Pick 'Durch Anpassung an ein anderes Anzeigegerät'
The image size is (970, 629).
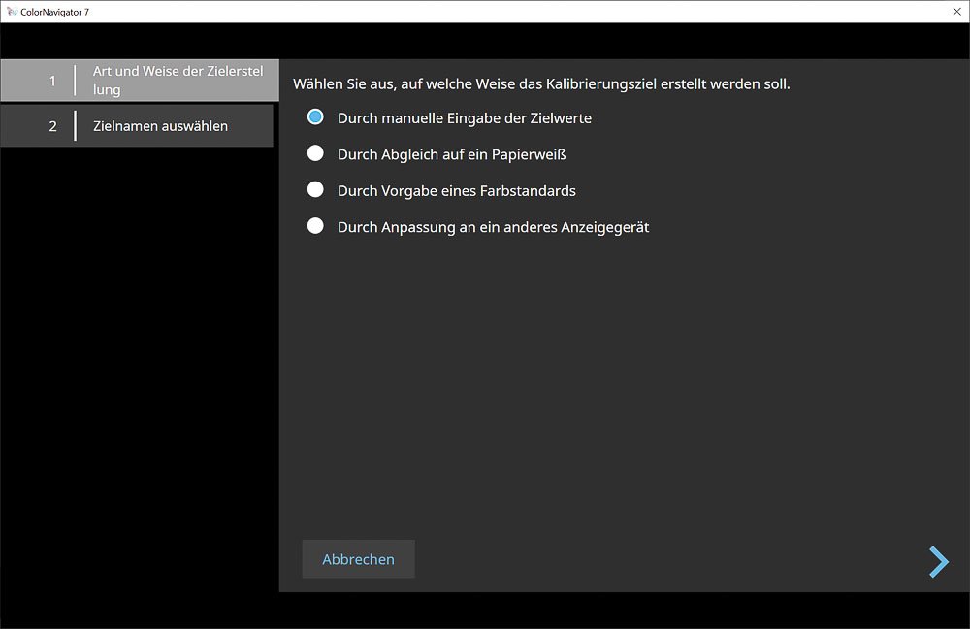coord(315,226)
